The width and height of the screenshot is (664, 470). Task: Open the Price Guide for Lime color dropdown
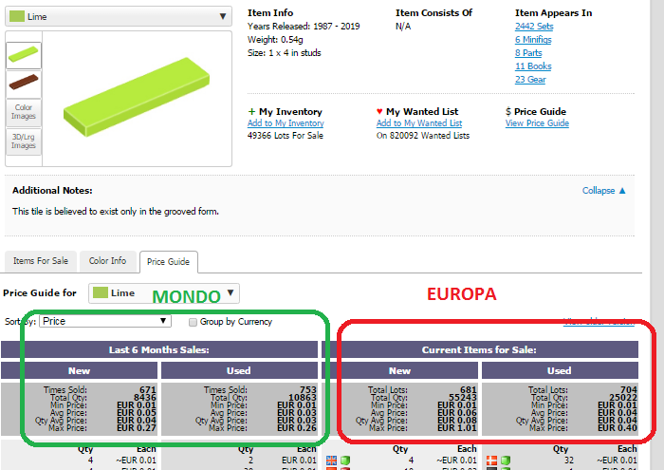[164, 293]
